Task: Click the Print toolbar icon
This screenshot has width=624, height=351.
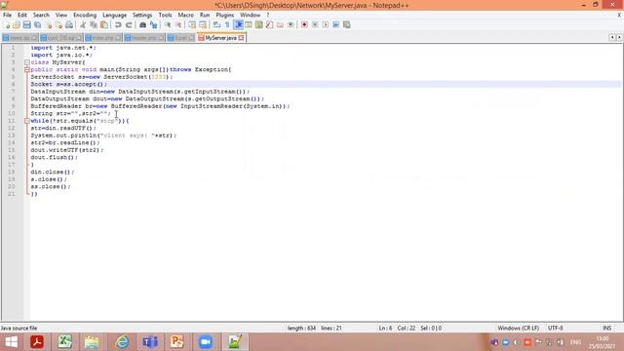Action: [69, 24]
